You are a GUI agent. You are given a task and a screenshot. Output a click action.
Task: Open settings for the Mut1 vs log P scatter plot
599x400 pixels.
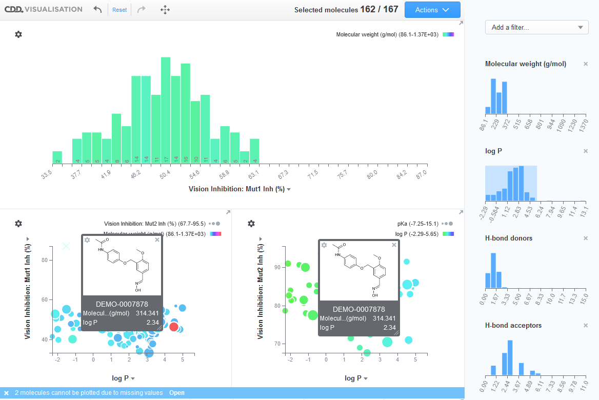18,224
